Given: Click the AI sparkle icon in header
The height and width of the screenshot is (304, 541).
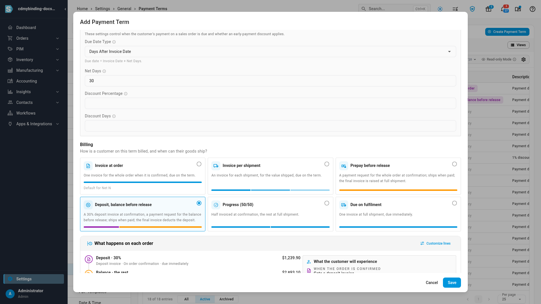Looking at the screenshot, I should tap(440, 9).
